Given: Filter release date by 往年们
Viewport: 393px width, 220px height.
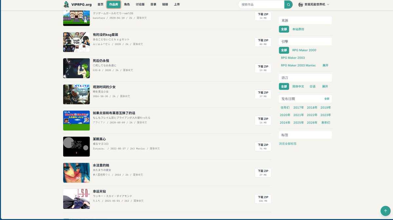Looking at the screenshot, I should [x=285, y=108].
